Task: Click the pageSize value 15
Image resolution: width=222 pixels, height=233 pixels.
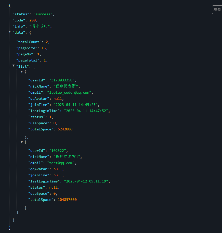Action: [x=44, y=48]
